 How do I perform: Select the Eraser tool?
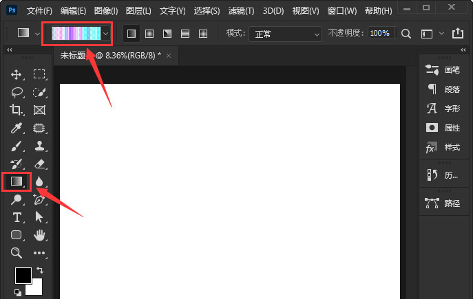pos(39,164)
